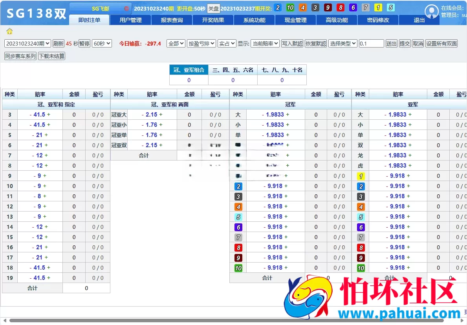Click the green ball 10 in draw results
Image resolution: width=467 pixels, height=325 pixels.
coord(290,7)
